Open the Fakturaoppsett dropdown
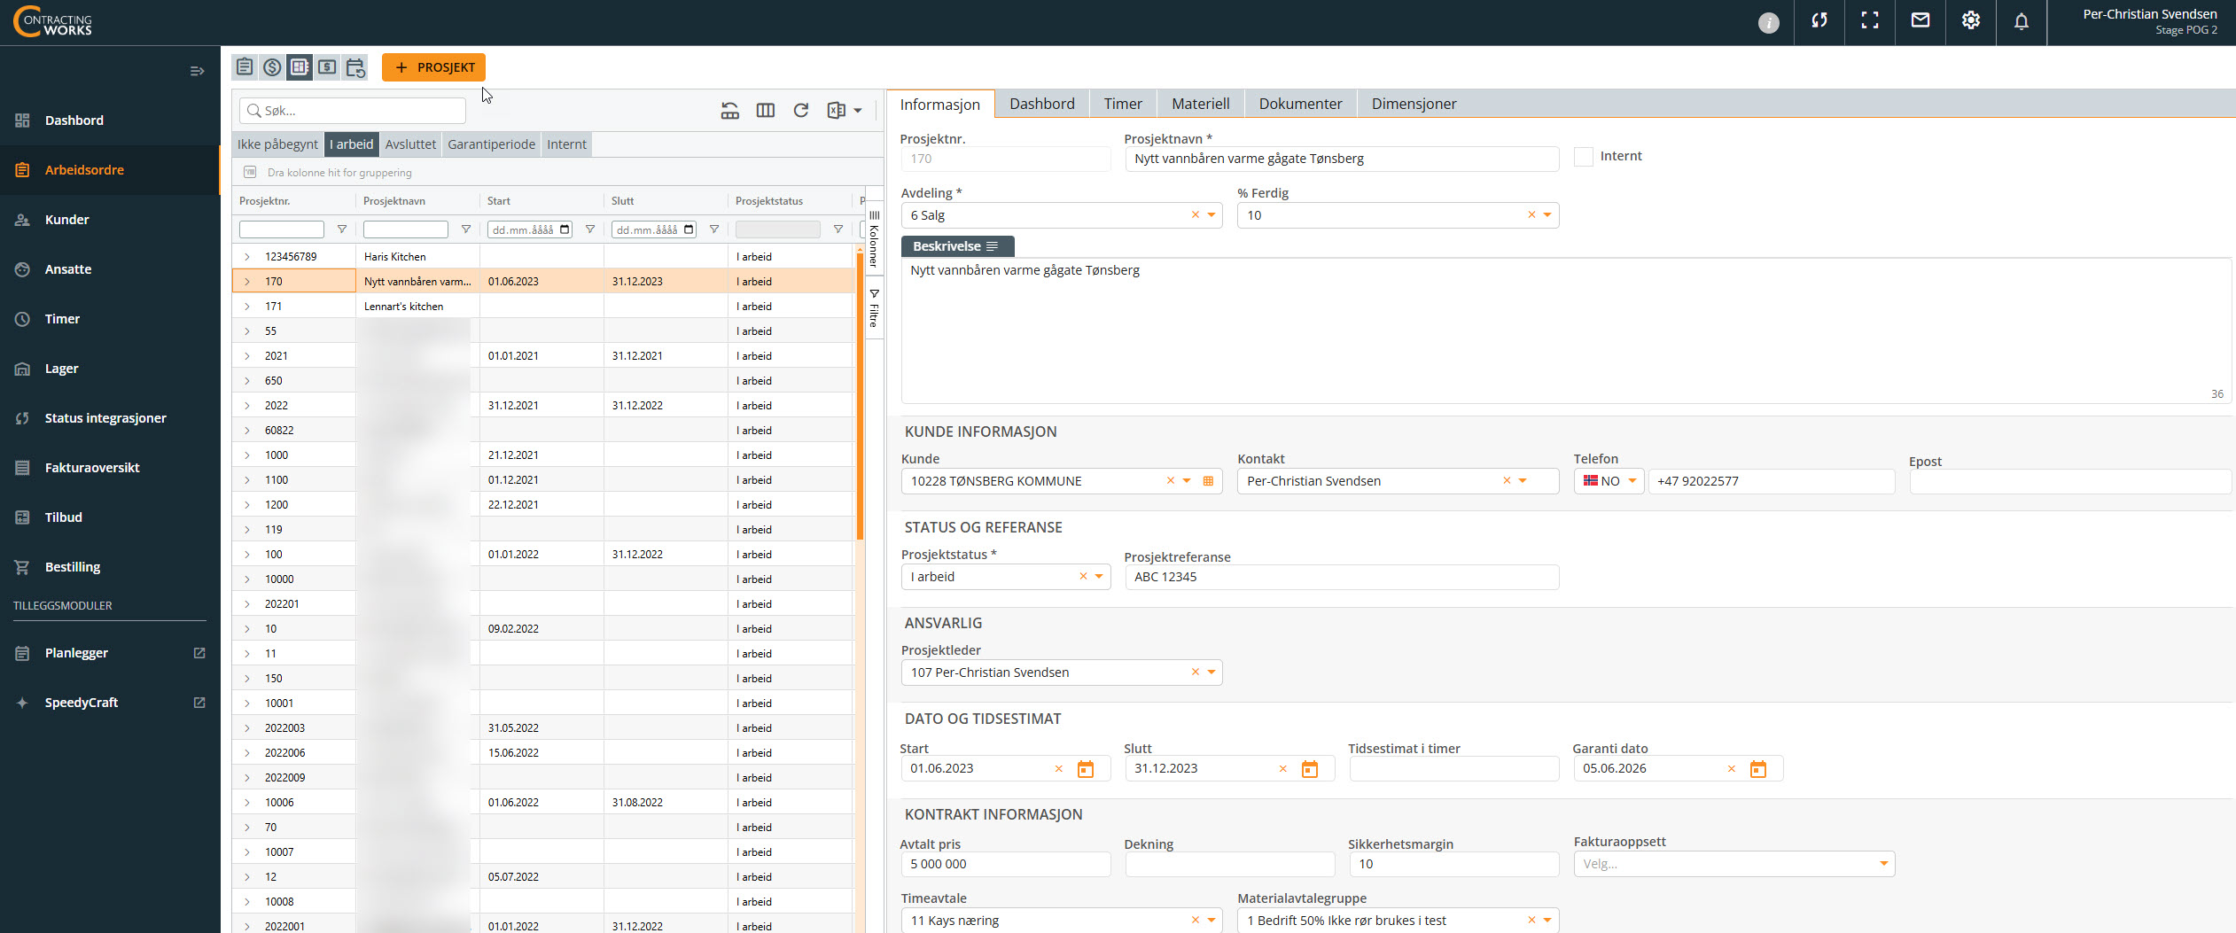Image resolution: width=2236 pixels, height=933 pixels. coord(1883,864)
